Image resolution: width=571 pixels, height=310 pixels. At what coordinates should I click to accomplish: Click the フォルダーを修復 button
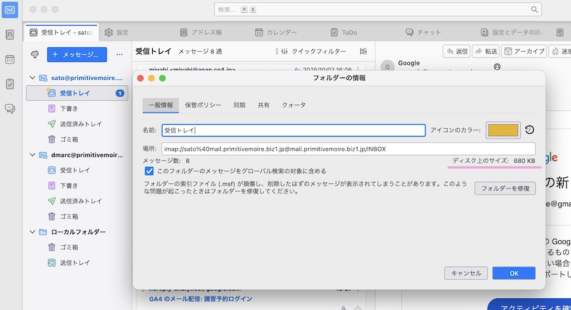[x=505, y=188]
